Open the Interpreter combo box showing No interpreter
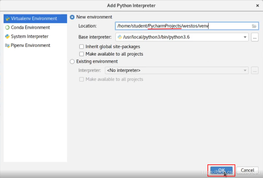Image resolution: width=263 pixels, height=178 pixels. pos(177,70)
